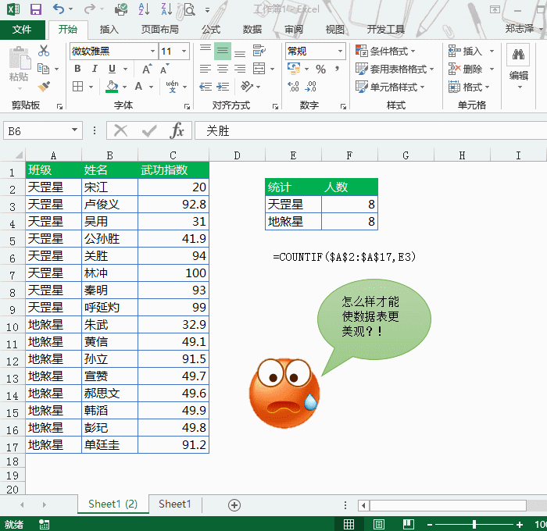The image size is (547, 531).
Task: Expand the number format dropdown showing 常规
Action: tap(341, 51)
